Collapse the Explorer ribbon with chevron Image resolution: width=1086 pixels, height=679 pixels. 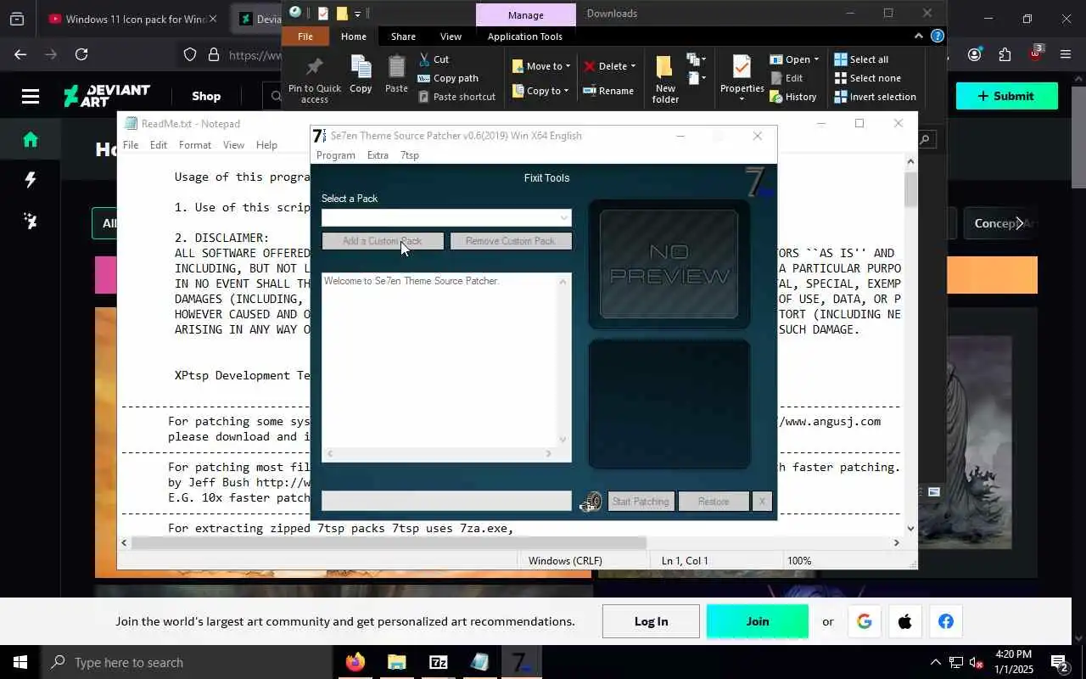pos(919,36)
